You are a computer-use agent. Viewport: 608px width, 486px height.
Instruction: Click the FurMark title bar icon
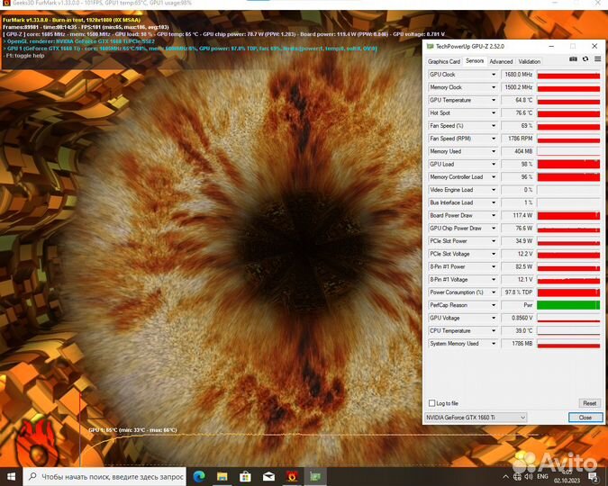(6, 3)
